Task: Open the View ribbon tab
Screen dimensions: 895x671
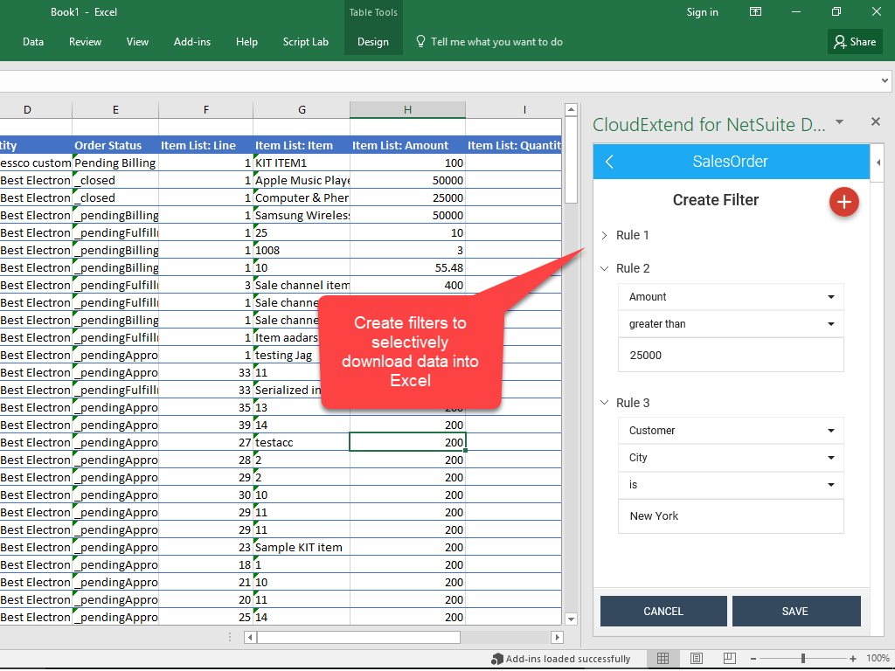Action: [137, 42]
